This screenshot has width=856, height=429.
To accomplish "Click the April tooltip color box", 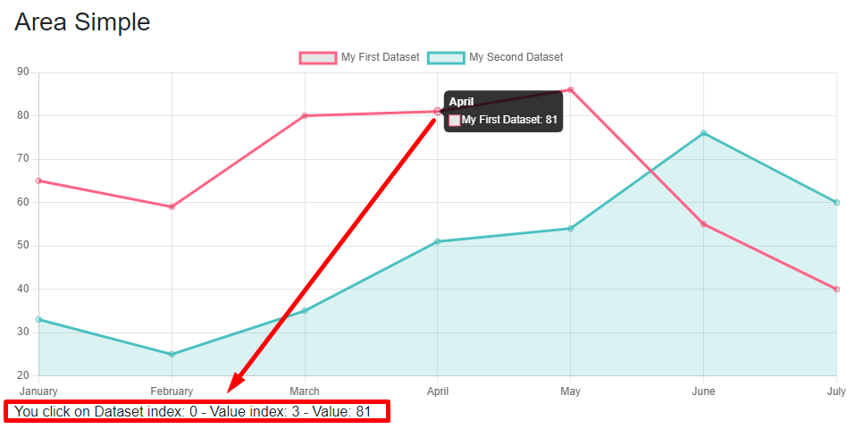I will click(x=454, y=120).
